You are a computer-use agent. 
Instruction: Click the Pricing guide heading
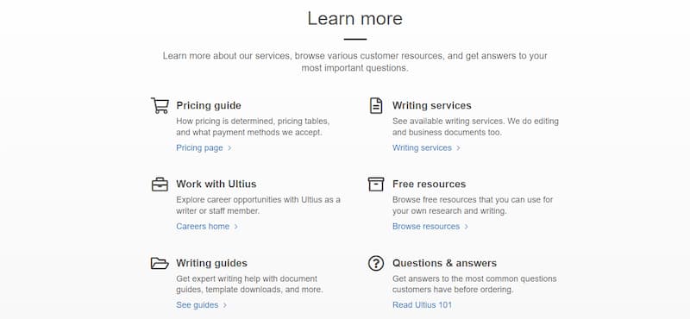(x=209, y=105)
